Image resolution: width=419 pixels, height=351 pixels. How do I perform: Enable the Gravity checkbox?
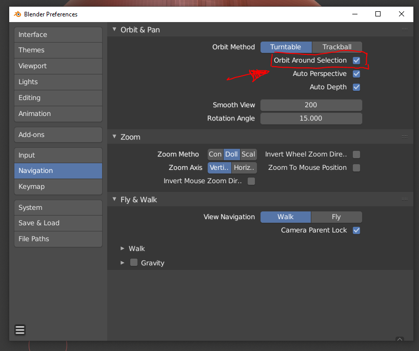coord(134,263)
